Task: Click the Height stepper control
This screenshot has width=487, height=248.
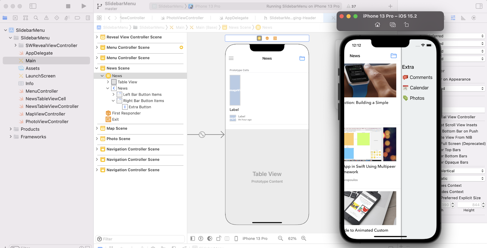Action: [x=483, y=205]
